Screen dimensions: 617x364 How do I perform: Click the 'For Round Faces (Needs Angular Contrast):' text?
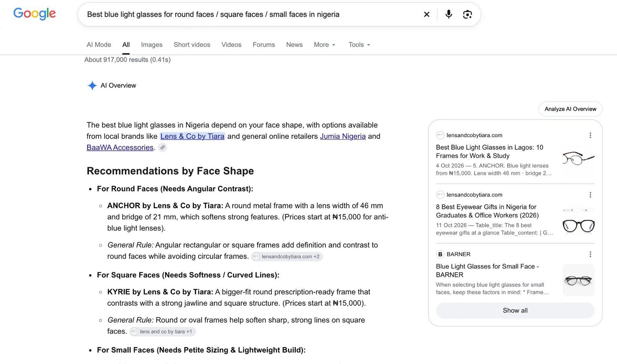(175, 189)
